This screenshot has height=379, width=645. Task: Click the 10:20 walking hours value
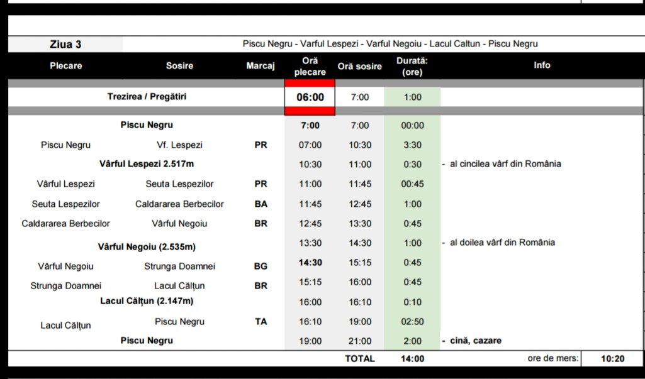coord(612,359)
